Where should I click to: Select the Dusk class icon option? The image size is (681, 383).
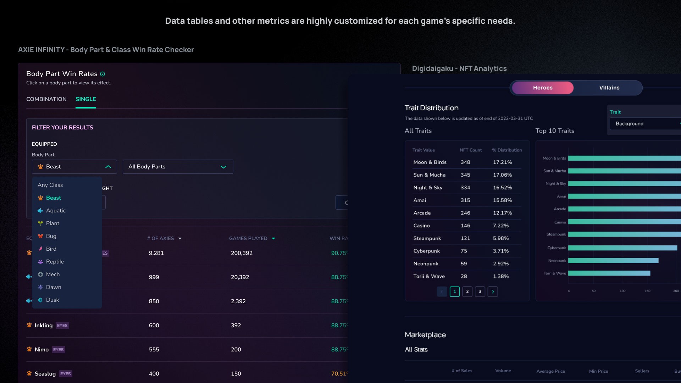[40, 300]
